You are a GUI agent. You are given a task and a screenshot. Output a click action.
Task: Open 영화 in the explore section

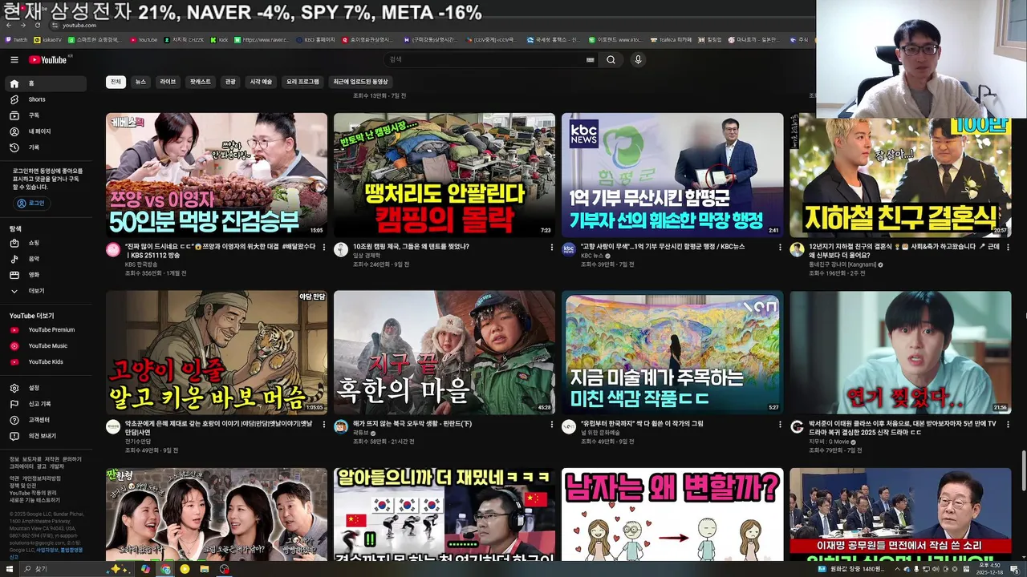tap(46, 275)
